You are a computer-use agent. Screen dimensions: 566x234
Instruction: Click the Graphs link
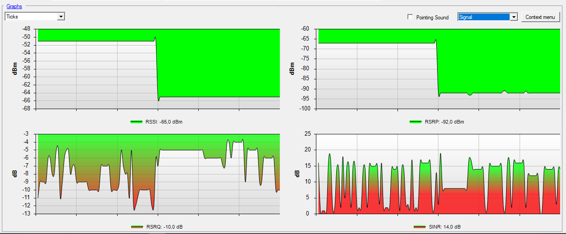[x=14, y=6]
